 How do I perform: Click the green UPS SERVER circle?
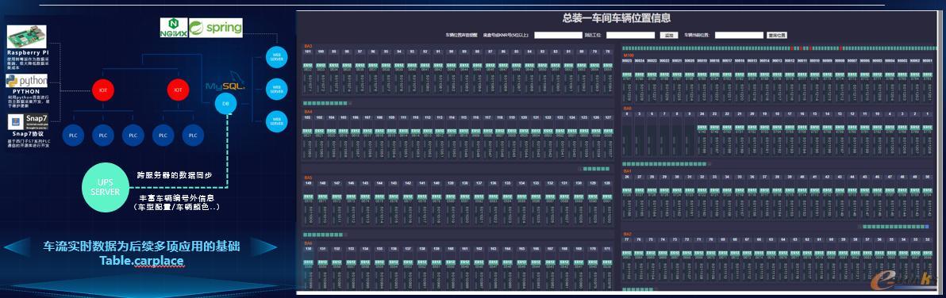tap(106, 188)
